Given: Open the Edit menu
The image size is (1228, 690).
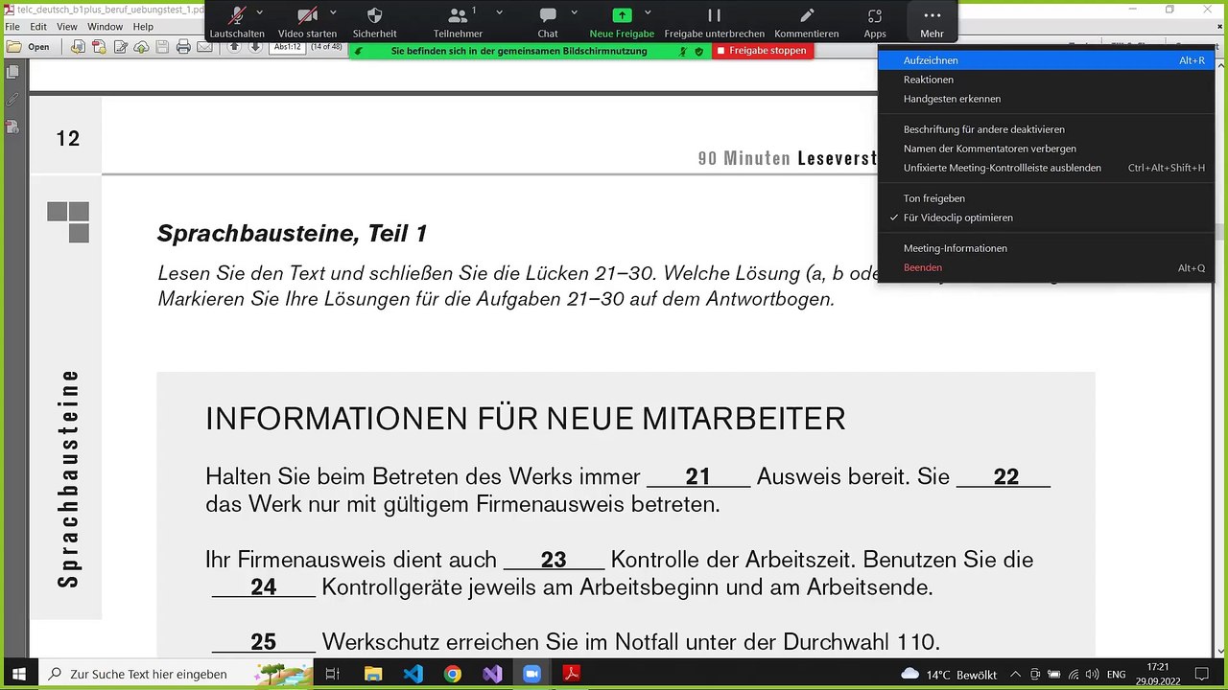Looking at the screenshot, I should (x=38, y=27).
